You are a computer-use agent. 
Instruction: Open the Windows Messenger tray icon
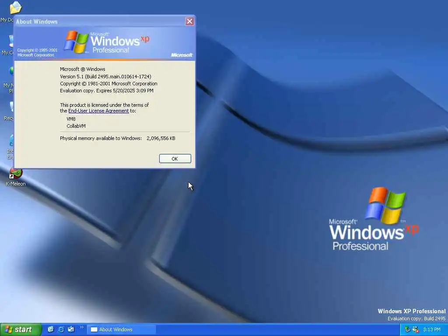pyautogui.click(x=416, y=329)
